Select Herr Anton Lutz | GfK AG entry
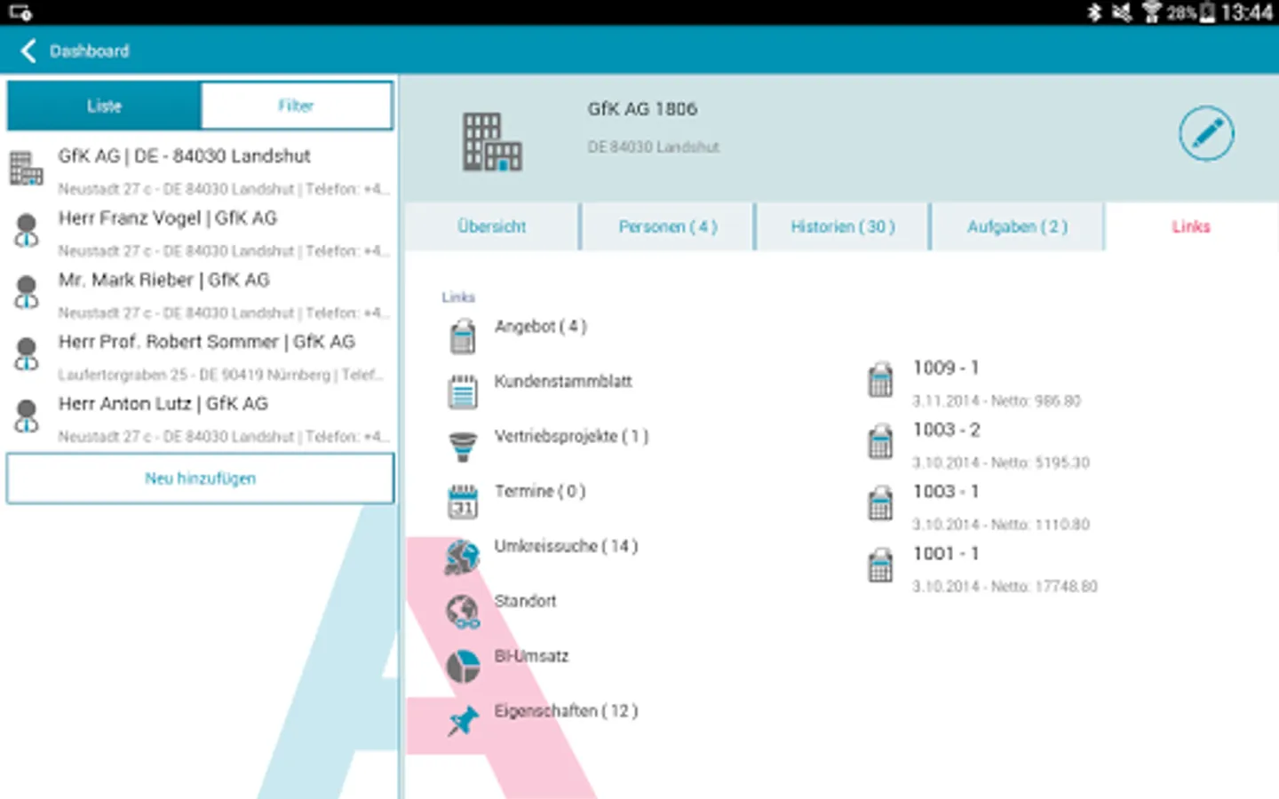Image resolution: width=1279 pixels, height=799 pixels. pos(201,419)
